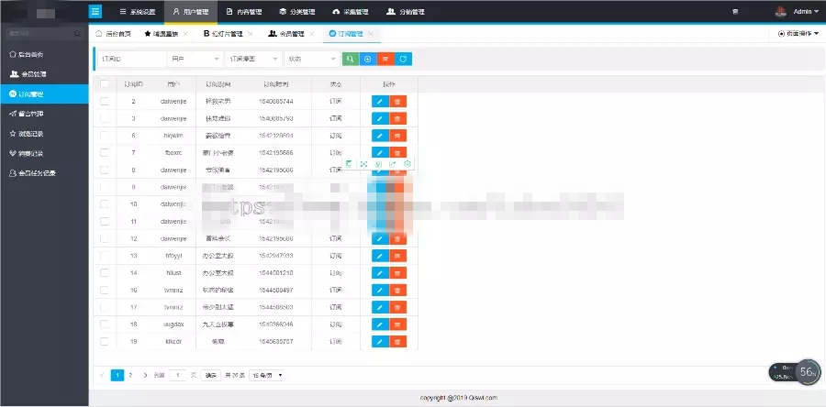The width and height of the screenshot is (826, 407).
Task: Click the green search button
Action: point(351,59)
